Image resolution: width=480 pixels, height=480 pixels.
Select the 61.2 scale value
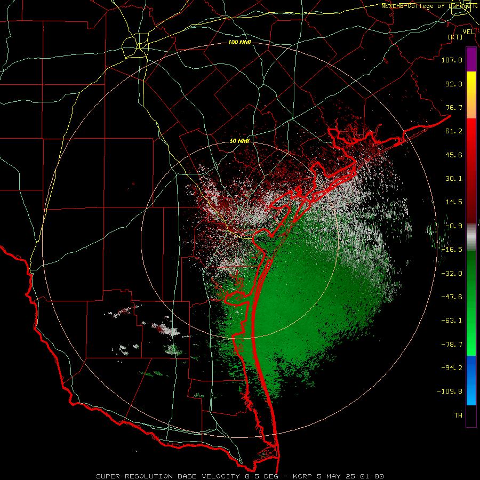[454, 131]
